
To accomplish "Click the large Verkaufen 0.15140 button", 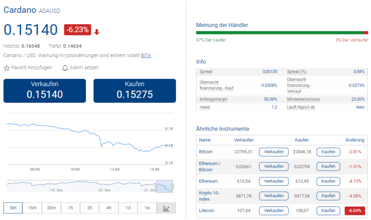I will pos(45,91).
